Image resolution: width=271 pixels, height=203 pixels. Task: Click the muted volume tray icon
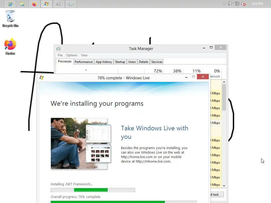[243, 4]
